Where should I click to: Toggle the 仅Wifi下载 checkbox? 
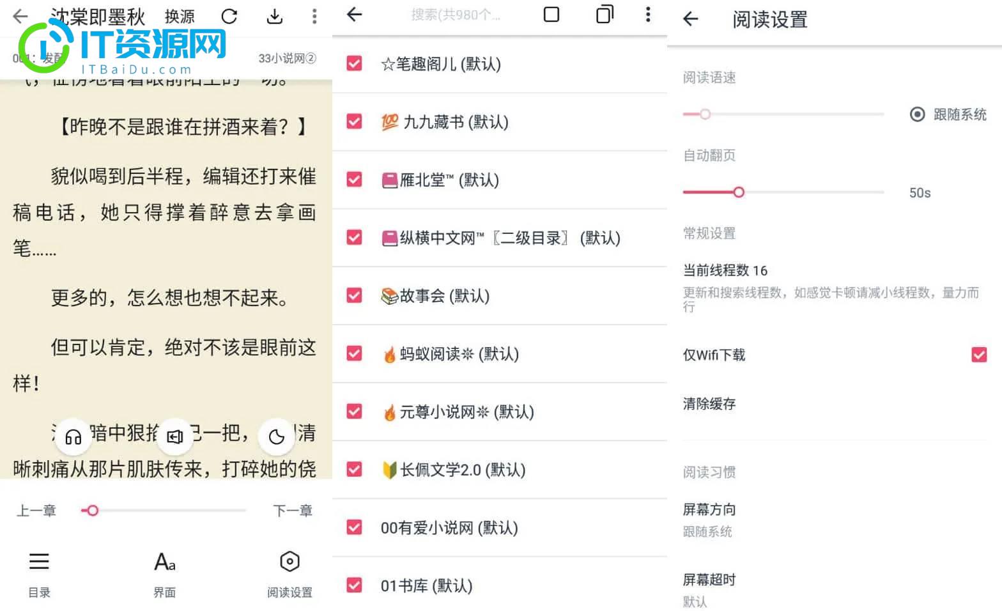[979, 355]
